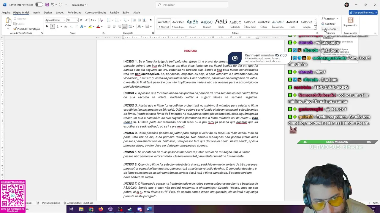Click the REGRAS: heading in document
Screen dimensions: 380x213
point(191,51)
